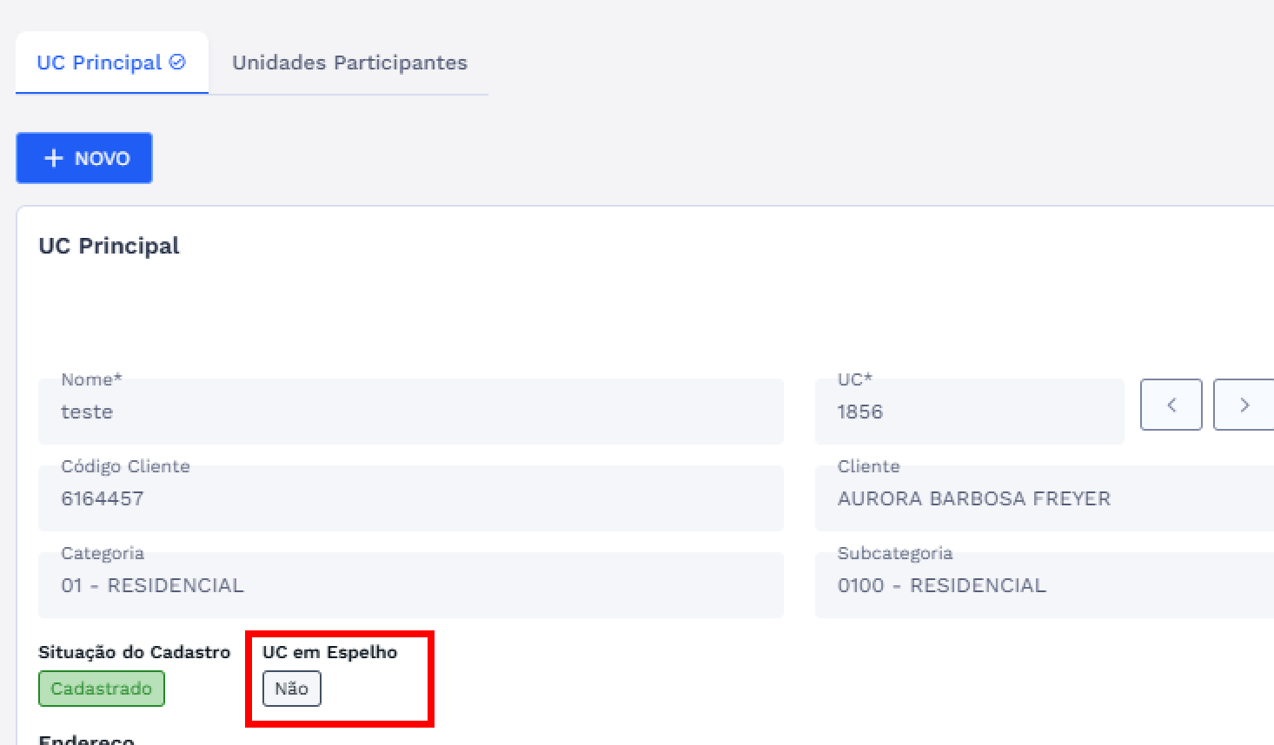Screen dimensions: 1274x745
Task: Go to next UC with right chevron
Action: tap(1244, 405)
